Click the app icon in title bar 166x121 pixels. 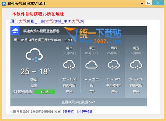tap(4, 4)
